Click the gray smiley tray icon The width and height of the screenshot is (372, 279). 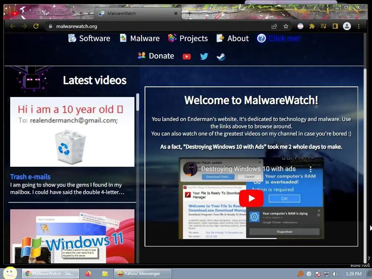pyautogui.click(x=309, y=274)
